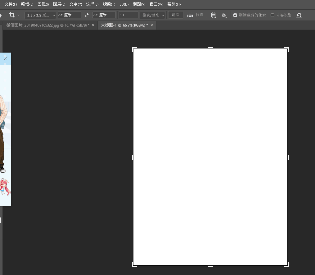Image resolution: width=315 pixels, height=275 pixels.
Task: Open the 视图(V) menu
Action: (139, 4)
